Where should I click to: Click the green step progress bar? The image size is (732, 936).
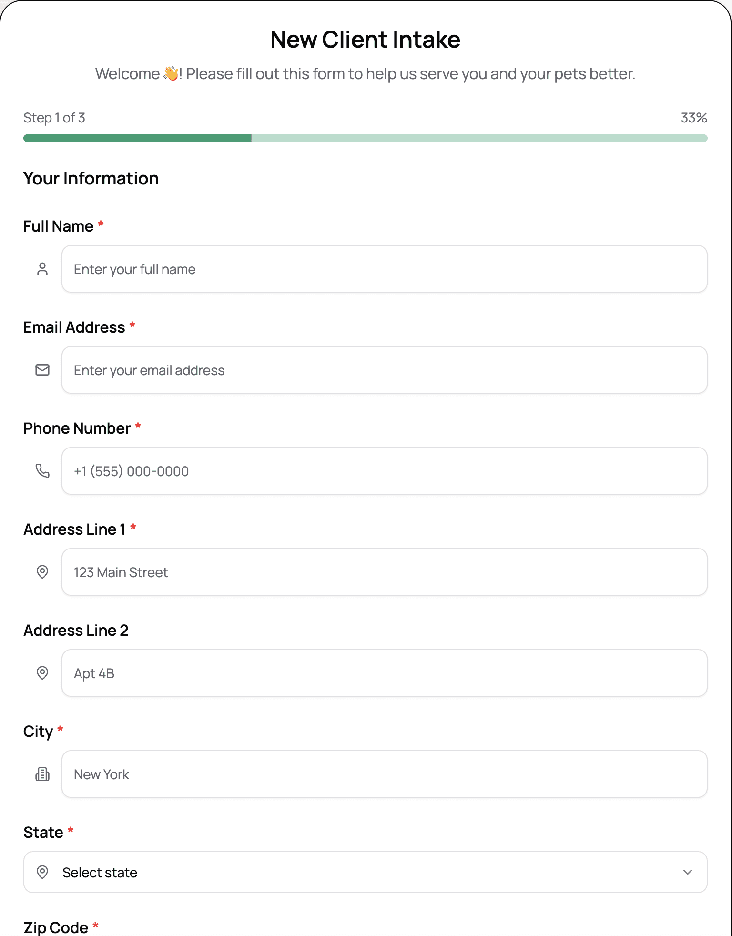365,138
